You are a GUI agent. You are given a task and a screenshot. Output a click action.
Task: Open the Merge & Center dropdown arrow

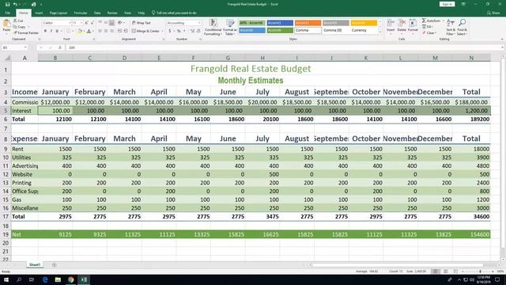[162, 31]
